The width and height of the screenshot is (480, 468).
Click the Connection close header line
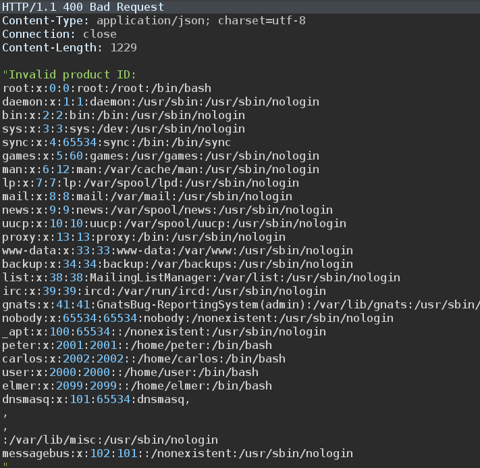(x=59, y=34)
